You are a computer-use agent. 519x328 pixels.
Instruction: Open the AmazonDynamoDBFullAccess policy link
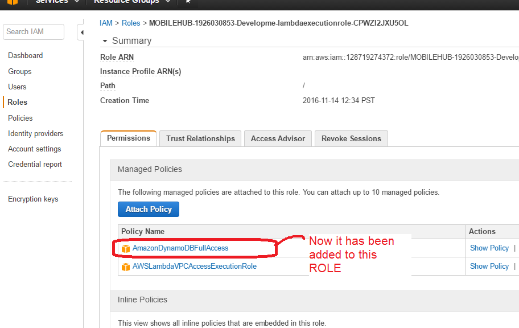(x=180, y=248)
